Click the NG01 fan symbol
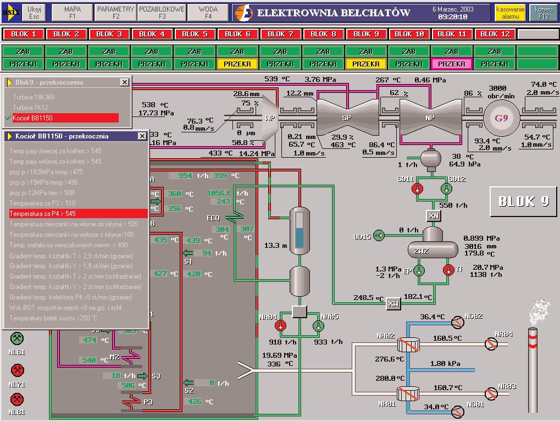Image resolution: width=560 pixels, height=422 pixels. pyautogui.click(x=457, y=412)
